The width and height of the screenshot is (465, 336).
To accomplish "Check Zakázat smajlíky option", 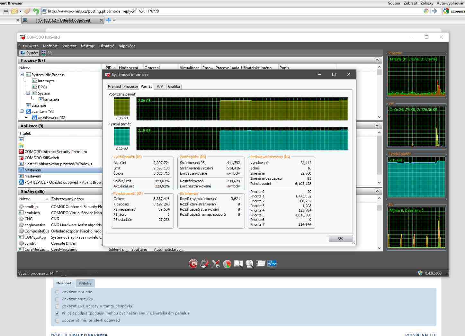I will 57,299.
